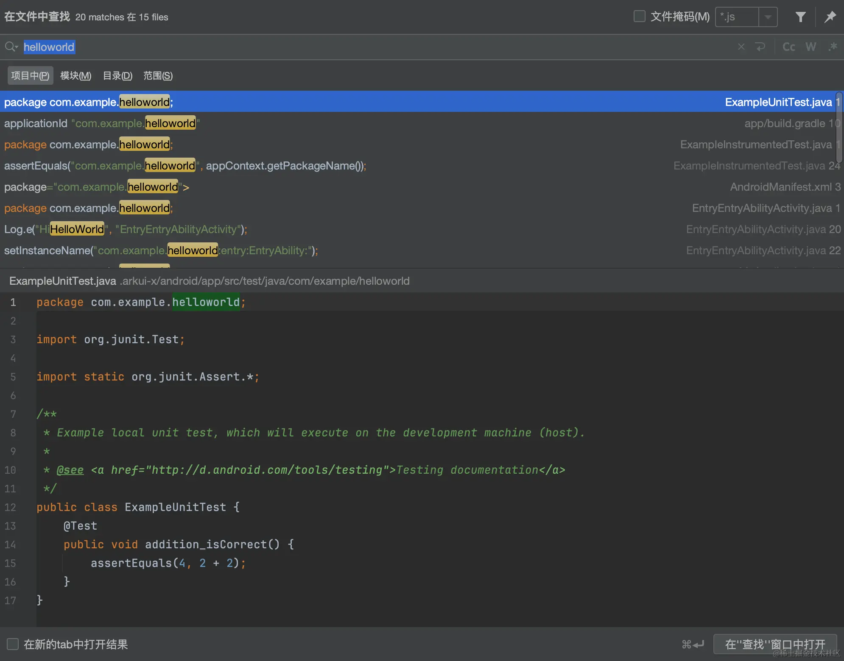The image size is (844, 661).
Task: Select the 模块(M) scope tab
Action: click(75, 75)
